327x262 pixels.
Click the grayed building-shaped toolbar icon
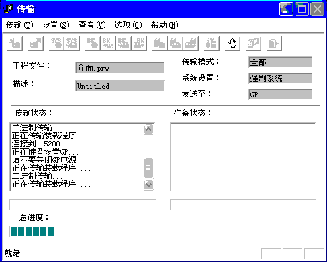pyautogui.click(x=212, y=44)
